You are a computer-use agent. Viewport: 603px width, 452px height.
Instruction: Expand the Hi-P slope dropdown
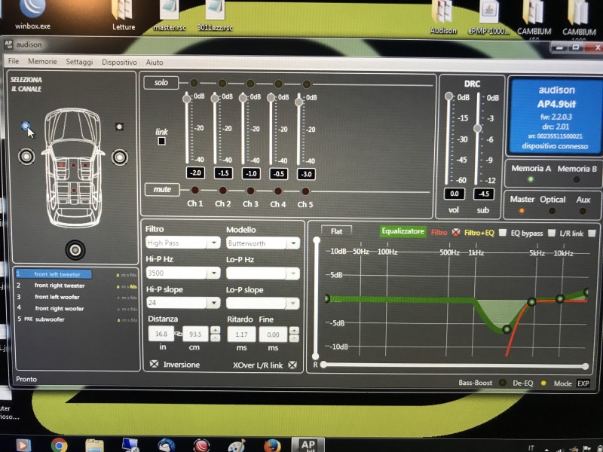(183, 303)
